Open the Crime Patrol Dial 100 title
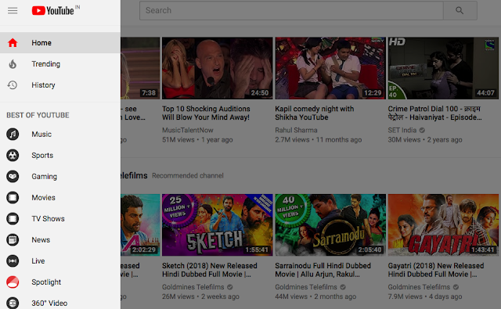The width and height of the screenshot is (501, 309). pos(435,113)
